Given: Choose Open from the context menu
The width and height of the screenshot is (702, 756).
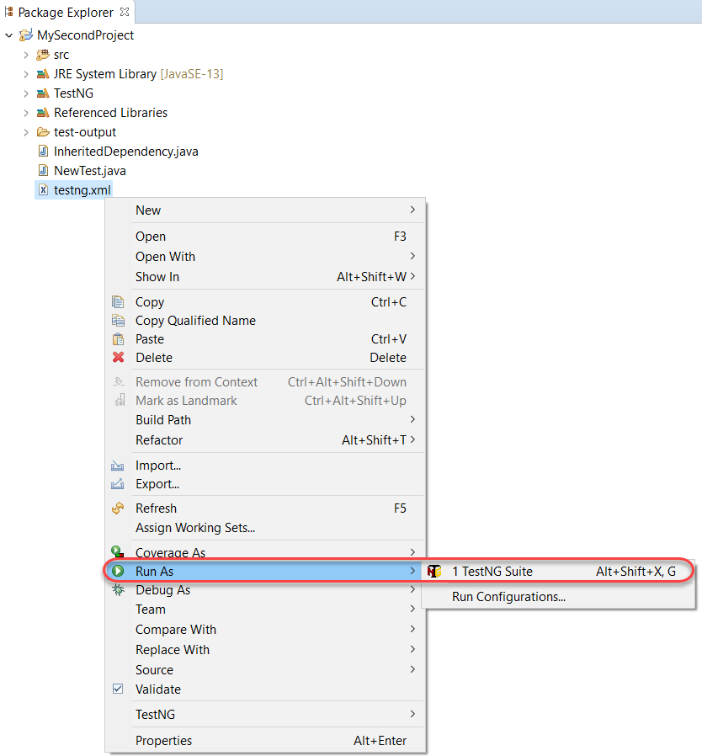Looking at the screenshot, I should pos(264,237).
